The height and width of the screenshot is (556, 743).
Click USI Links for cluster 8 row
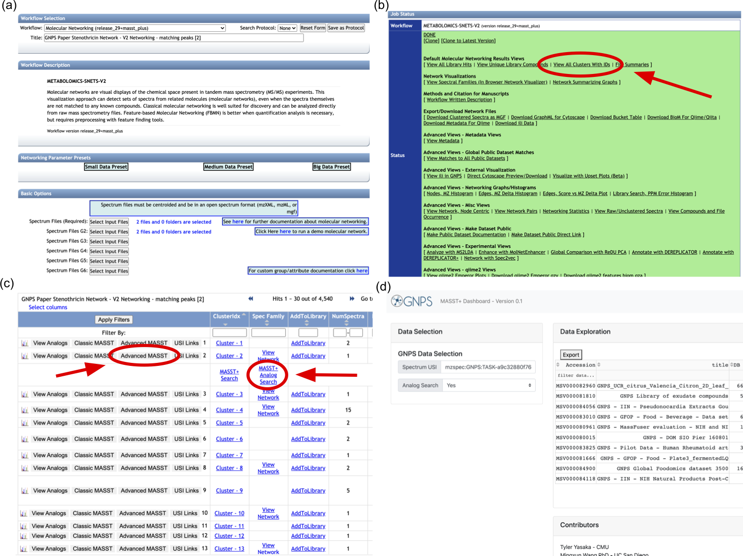(x=186, y=468)
